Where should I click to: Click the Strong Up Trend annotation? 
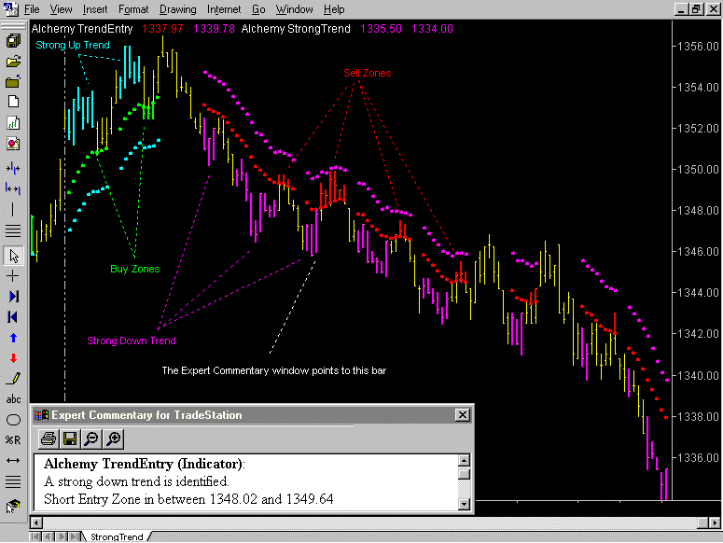[73, 45]
